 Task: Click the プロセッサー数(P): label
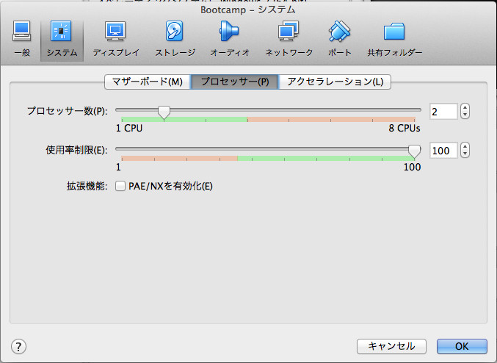(x=68, y=111)
